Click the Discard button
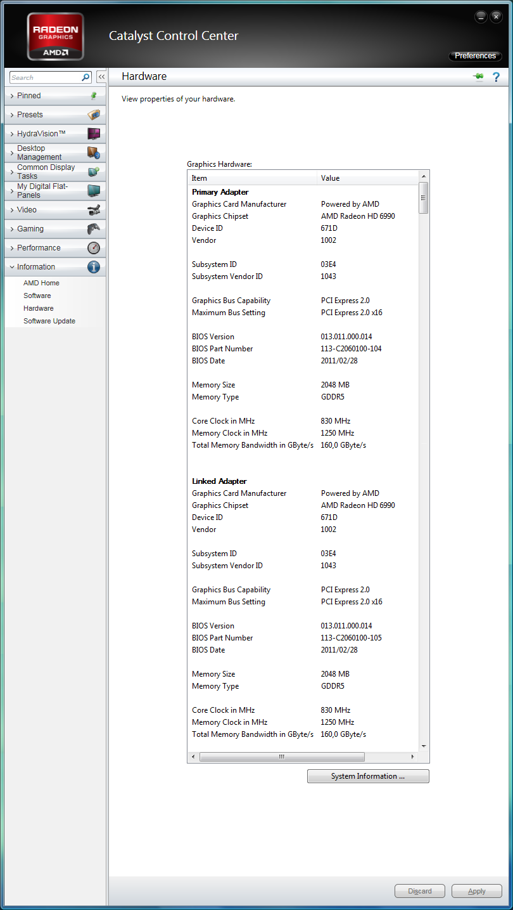513x910 pixels. click(420, 891)
